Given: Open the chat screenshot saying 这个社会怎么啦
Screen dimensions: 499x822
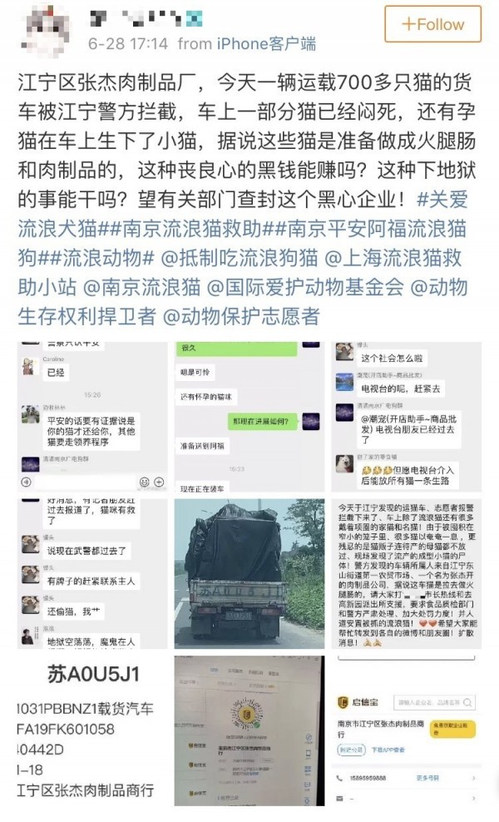Looking at the screenshot, I should [x=406, y=417].
